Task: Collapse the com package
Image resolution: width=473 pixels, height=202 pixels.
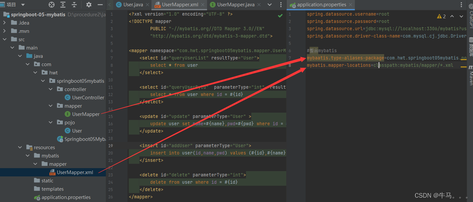Action: point(28,64)
